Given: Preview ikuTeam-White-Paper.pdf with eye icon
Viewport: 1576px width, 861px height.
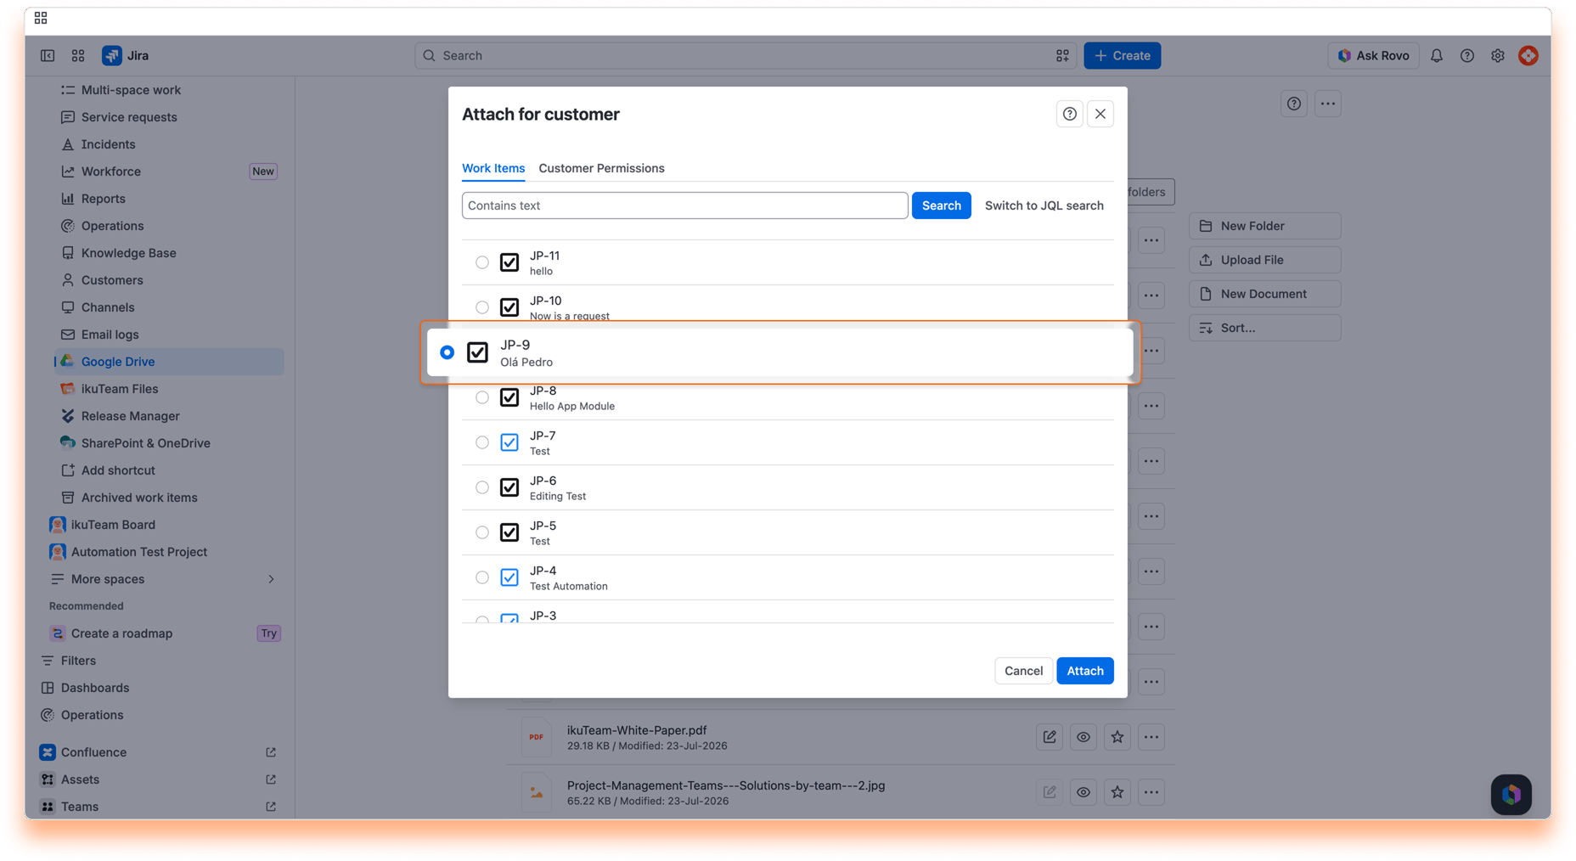Looking at the screenshot, I should coord(1083,737).
